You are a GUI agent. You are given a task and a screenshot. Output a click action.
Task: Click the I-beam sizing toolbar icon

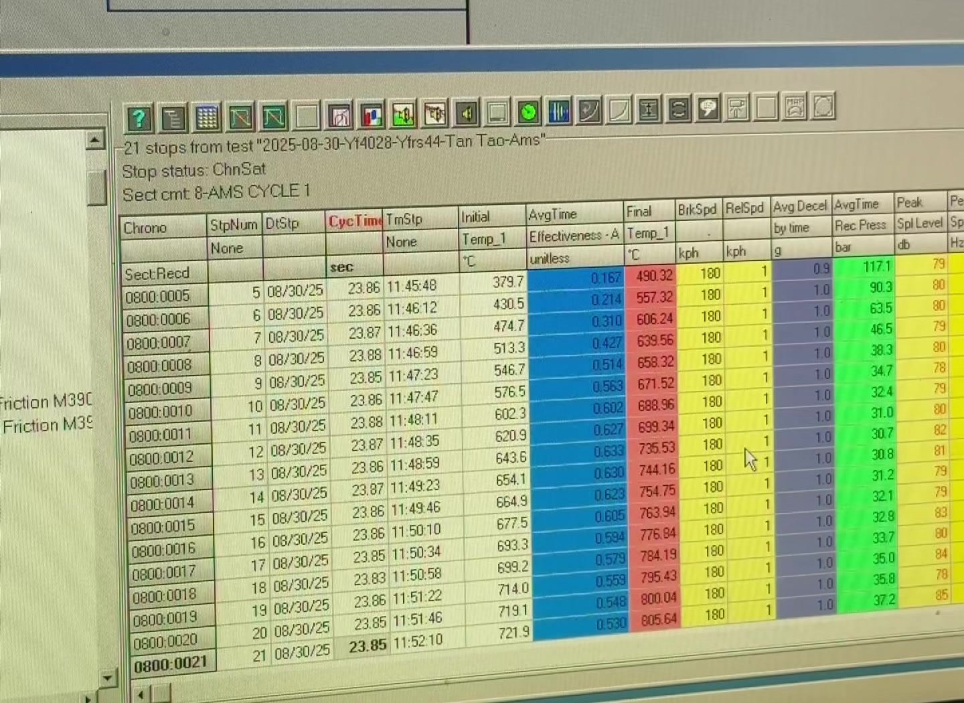[648, 109]
